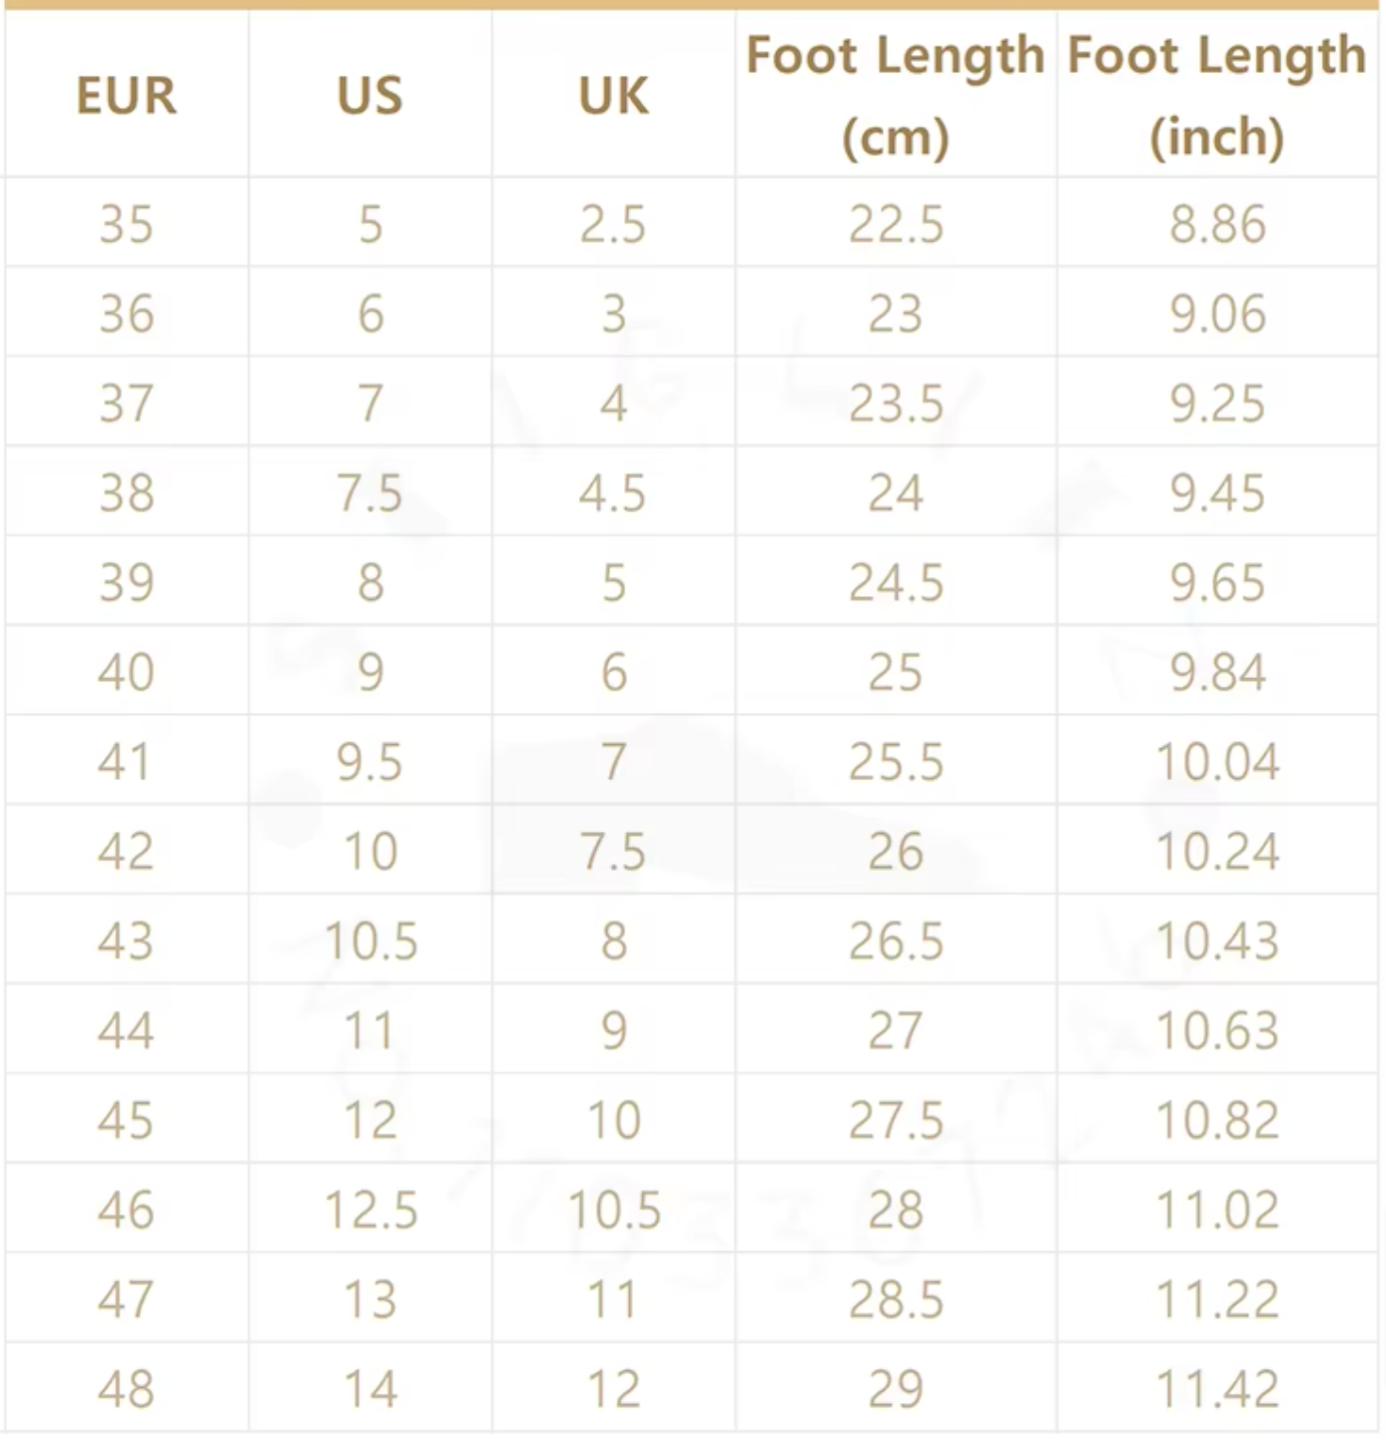Click the Foot Length (inch) header

(1217, 96)
